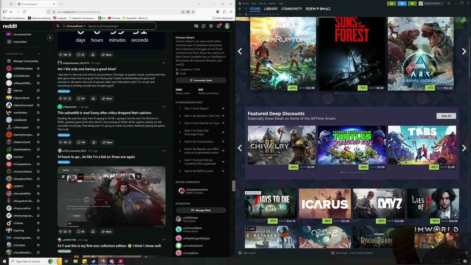Screen dimensions: 471x265
Task: Open the Steam View menu
Action: coord(254,3)
